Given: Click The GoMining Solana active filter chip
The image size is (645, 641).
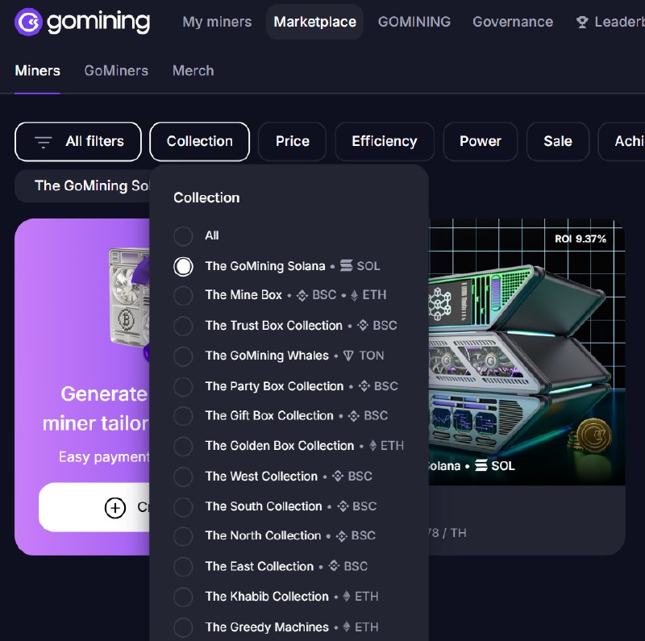Looking at the screenshot, I should point(82,186).
